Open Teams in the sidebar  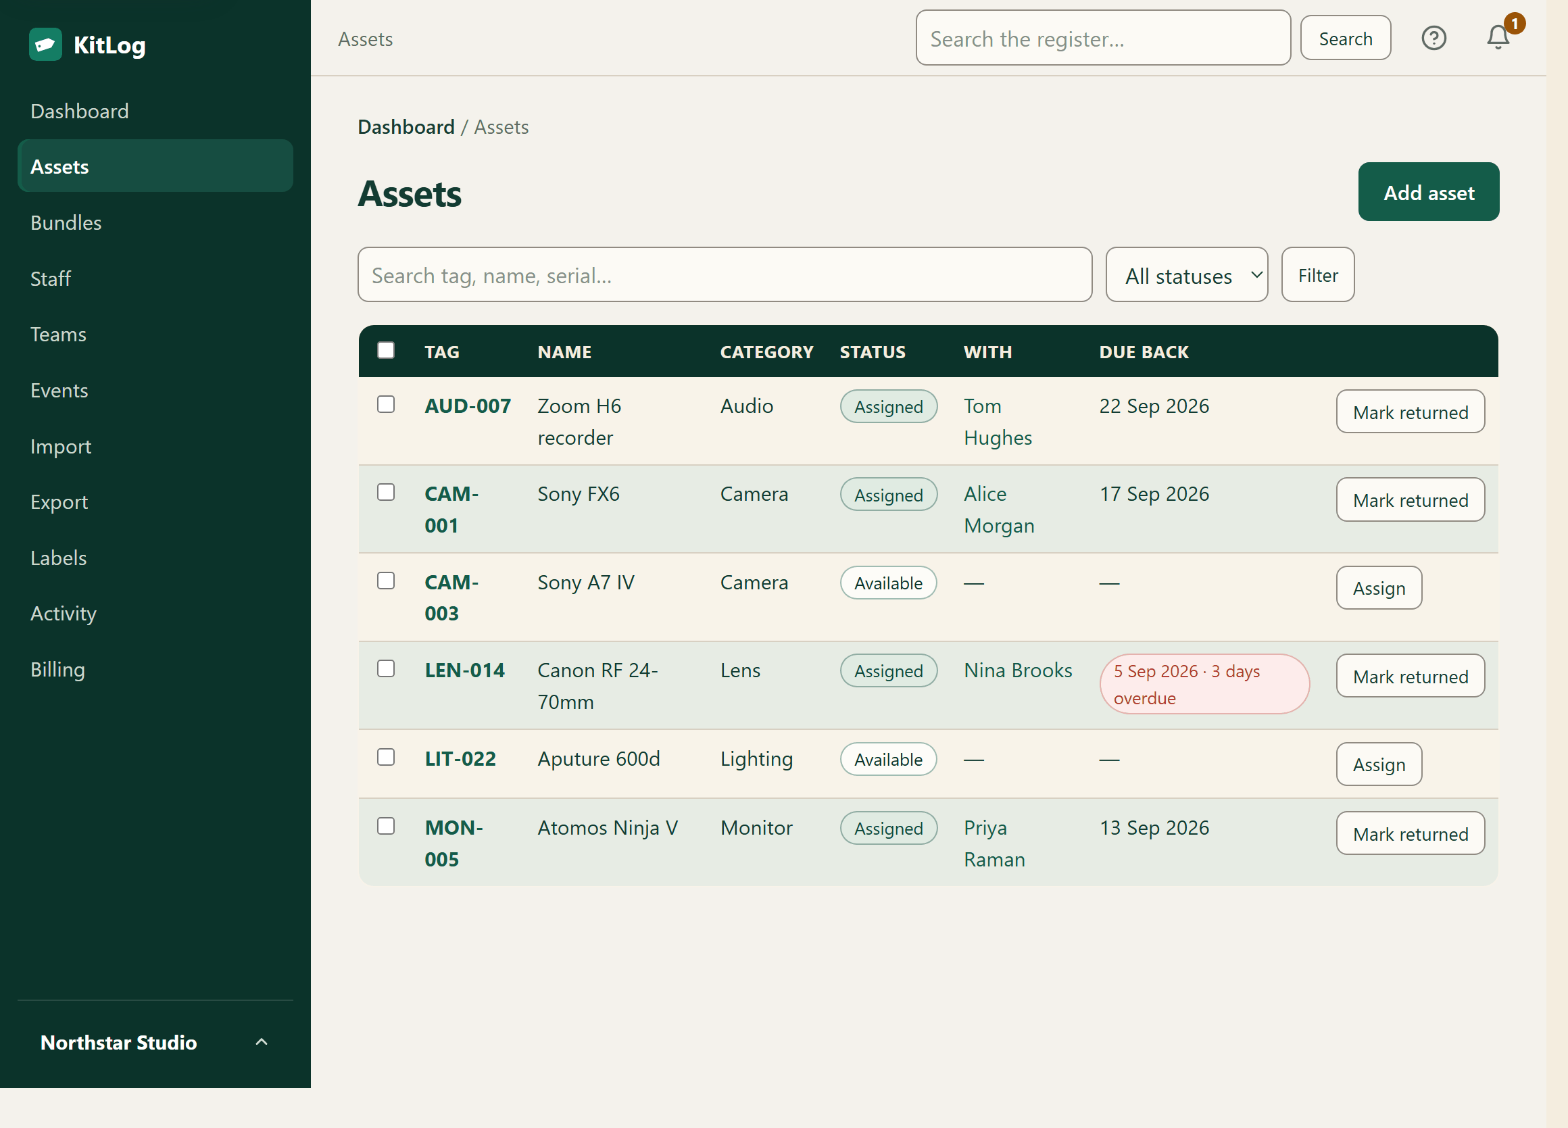[155, 335]
